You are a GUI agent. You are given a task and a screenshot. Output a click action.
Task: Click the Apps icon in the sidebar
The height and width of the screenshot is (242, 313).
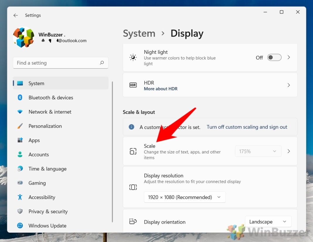(x=20, y=140)
